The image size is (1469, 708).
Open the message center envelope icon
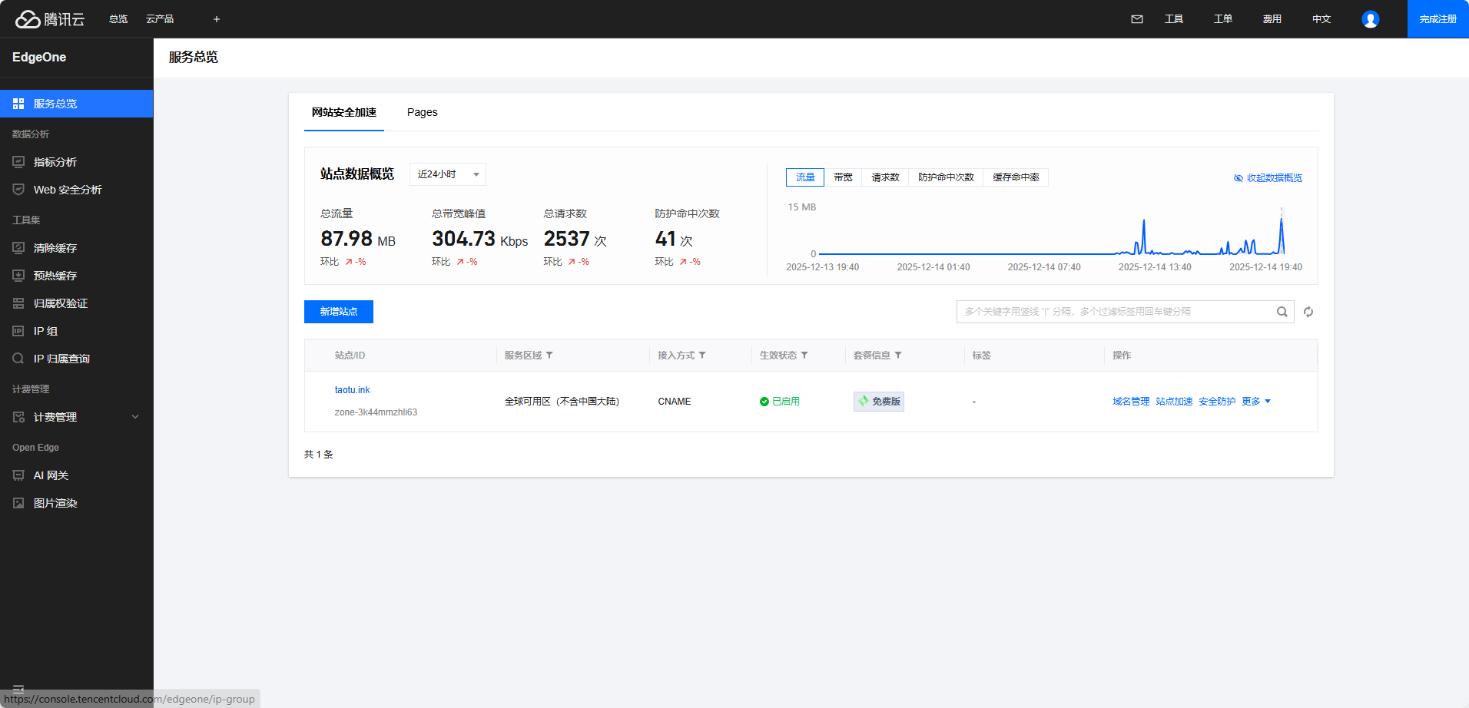tap(1136, 18)
